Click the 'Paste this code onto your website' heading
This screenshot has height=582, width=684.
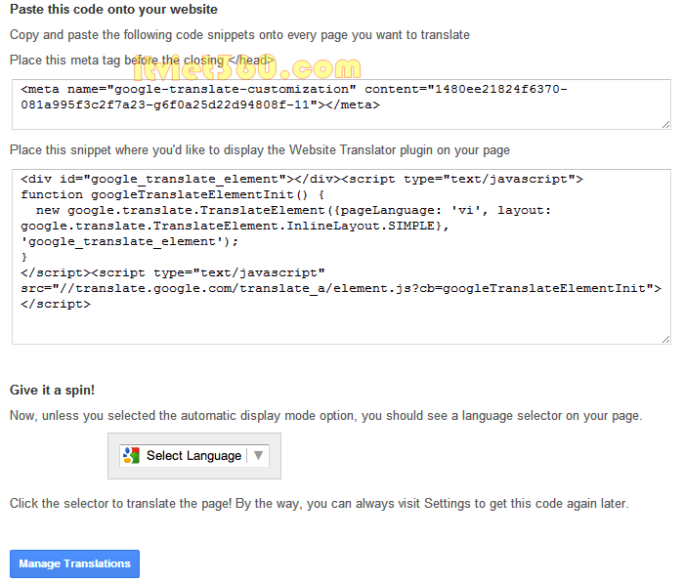click(x=113, y=10)
